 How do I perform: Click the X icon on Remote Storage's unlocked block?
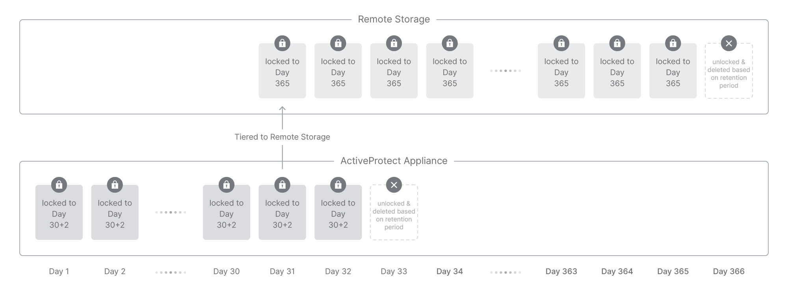click(x=729, y=43)
